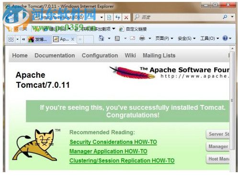
Task: Click the search magnifier button beside Baidu box
Action: (225, 17)
